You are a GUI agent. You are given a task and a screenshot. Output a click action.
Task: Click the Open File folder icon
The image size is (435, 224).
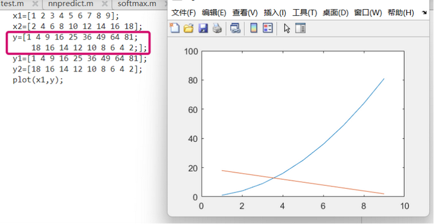click(188, 28)
